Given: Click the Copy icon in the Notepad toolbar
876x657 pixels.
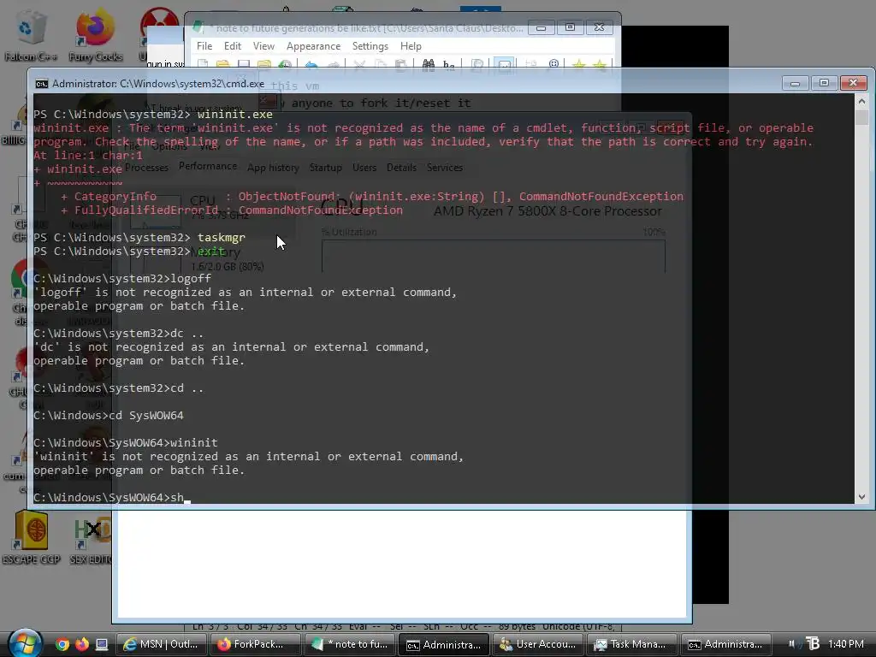Looking at the screenshot, I should [380, 64].
